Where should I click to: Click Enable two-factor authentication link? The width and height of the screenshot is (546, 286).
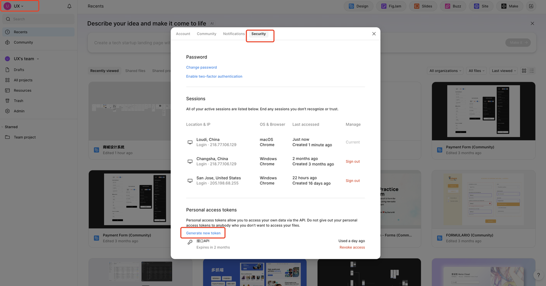tap(214, 76)
